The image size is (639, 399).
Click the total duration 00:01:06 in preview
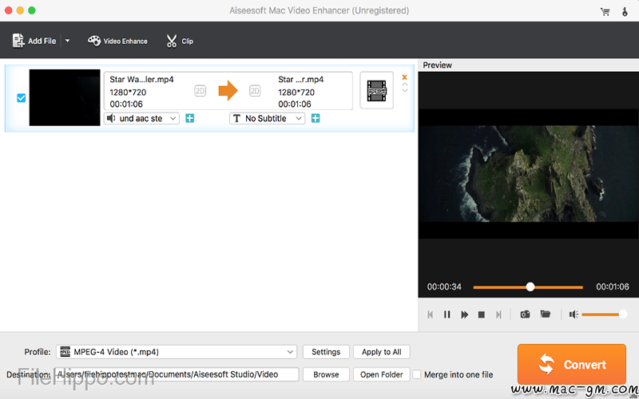coord(613,287)
